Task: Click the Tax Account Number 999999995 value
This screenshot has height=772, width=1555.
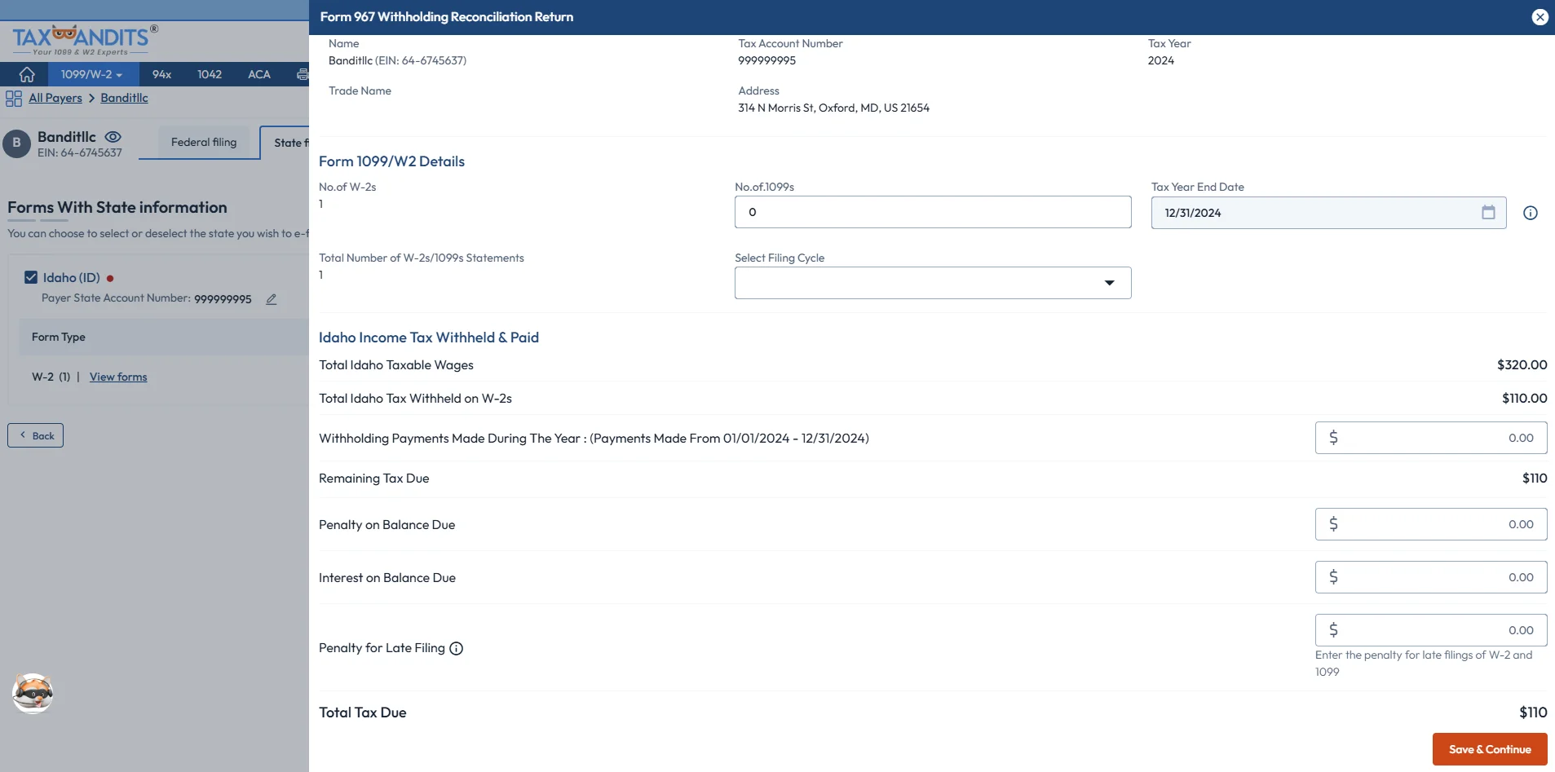Action: [x=766, y=60]
